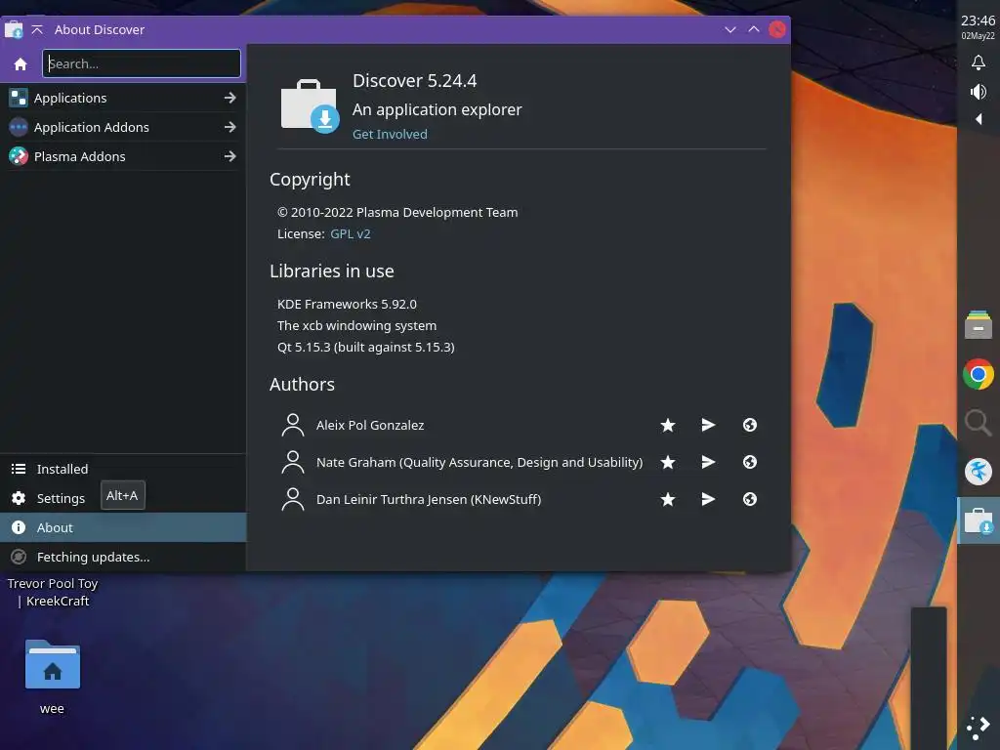This screenshot has height=750, width=1000.
Task: Maximize the About Discover window
Action: pyautogui.click(x=754, y=29)
